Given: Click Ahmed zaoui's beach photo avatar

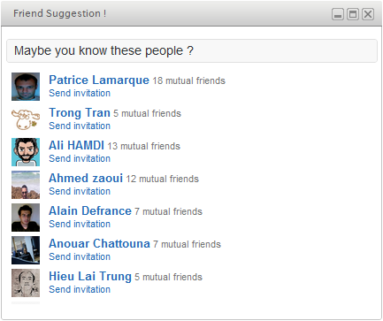Looking at the screenshot, I should [26, 185].
